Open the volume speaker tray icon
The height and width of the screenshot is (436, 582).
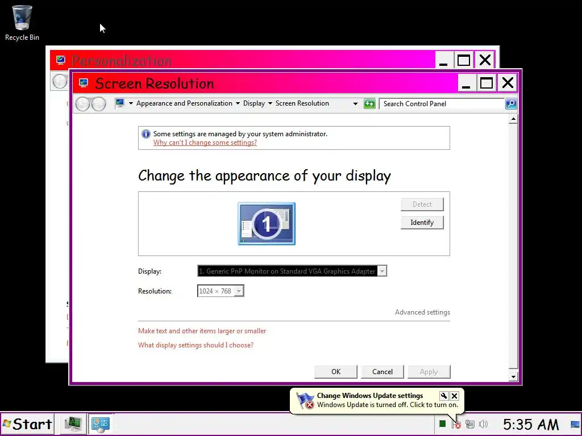click(x=483, y=424)
